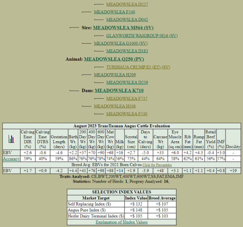The image size is (243, 227).
Task: Click breed average Mat Cow Wt +88
Action: 110,171
